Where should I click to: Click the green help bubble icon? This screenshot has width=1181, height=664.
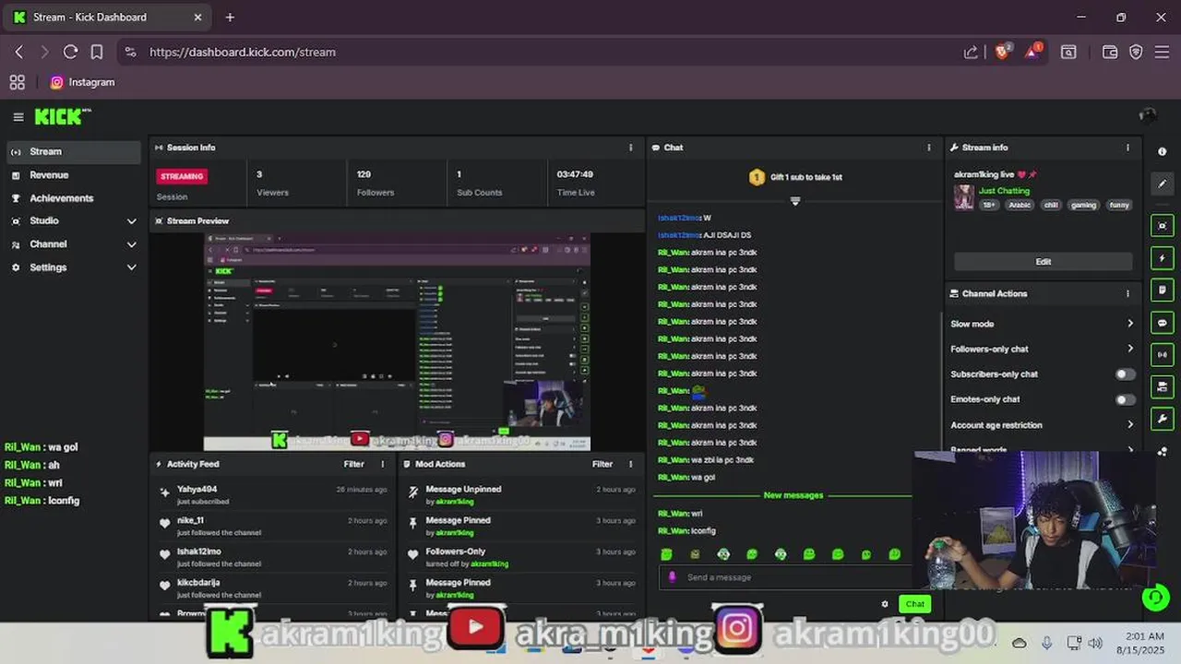[1155, 598]
